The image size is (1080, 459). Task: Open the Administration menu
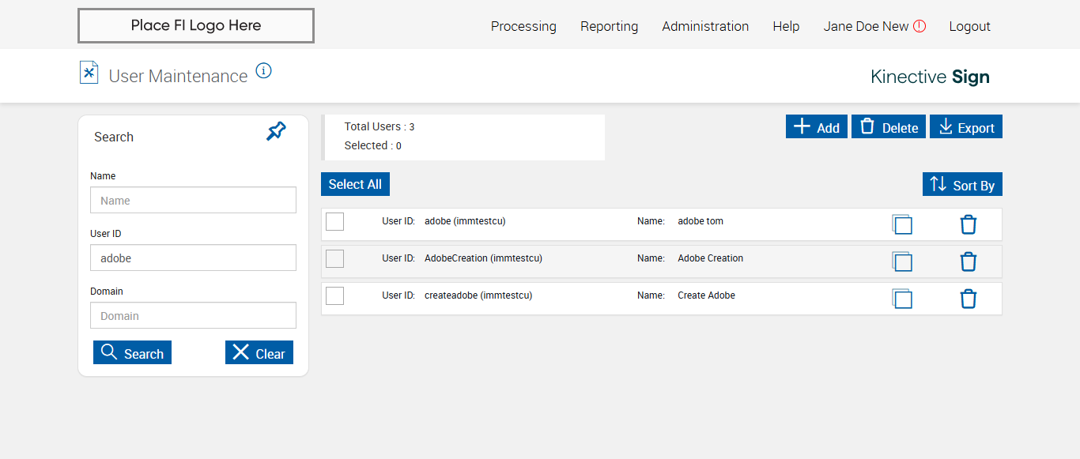705,26
